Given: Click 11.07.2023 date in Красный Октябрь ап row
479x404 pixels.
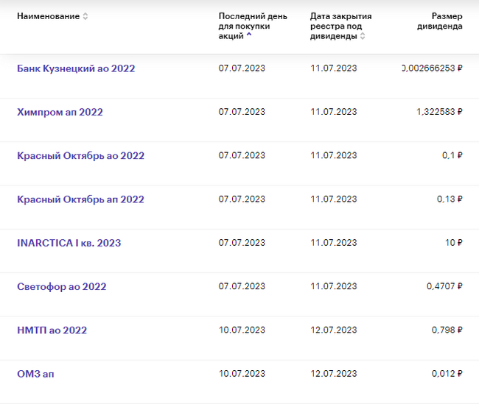Looking at the screenshot, I should coord(334,199).
